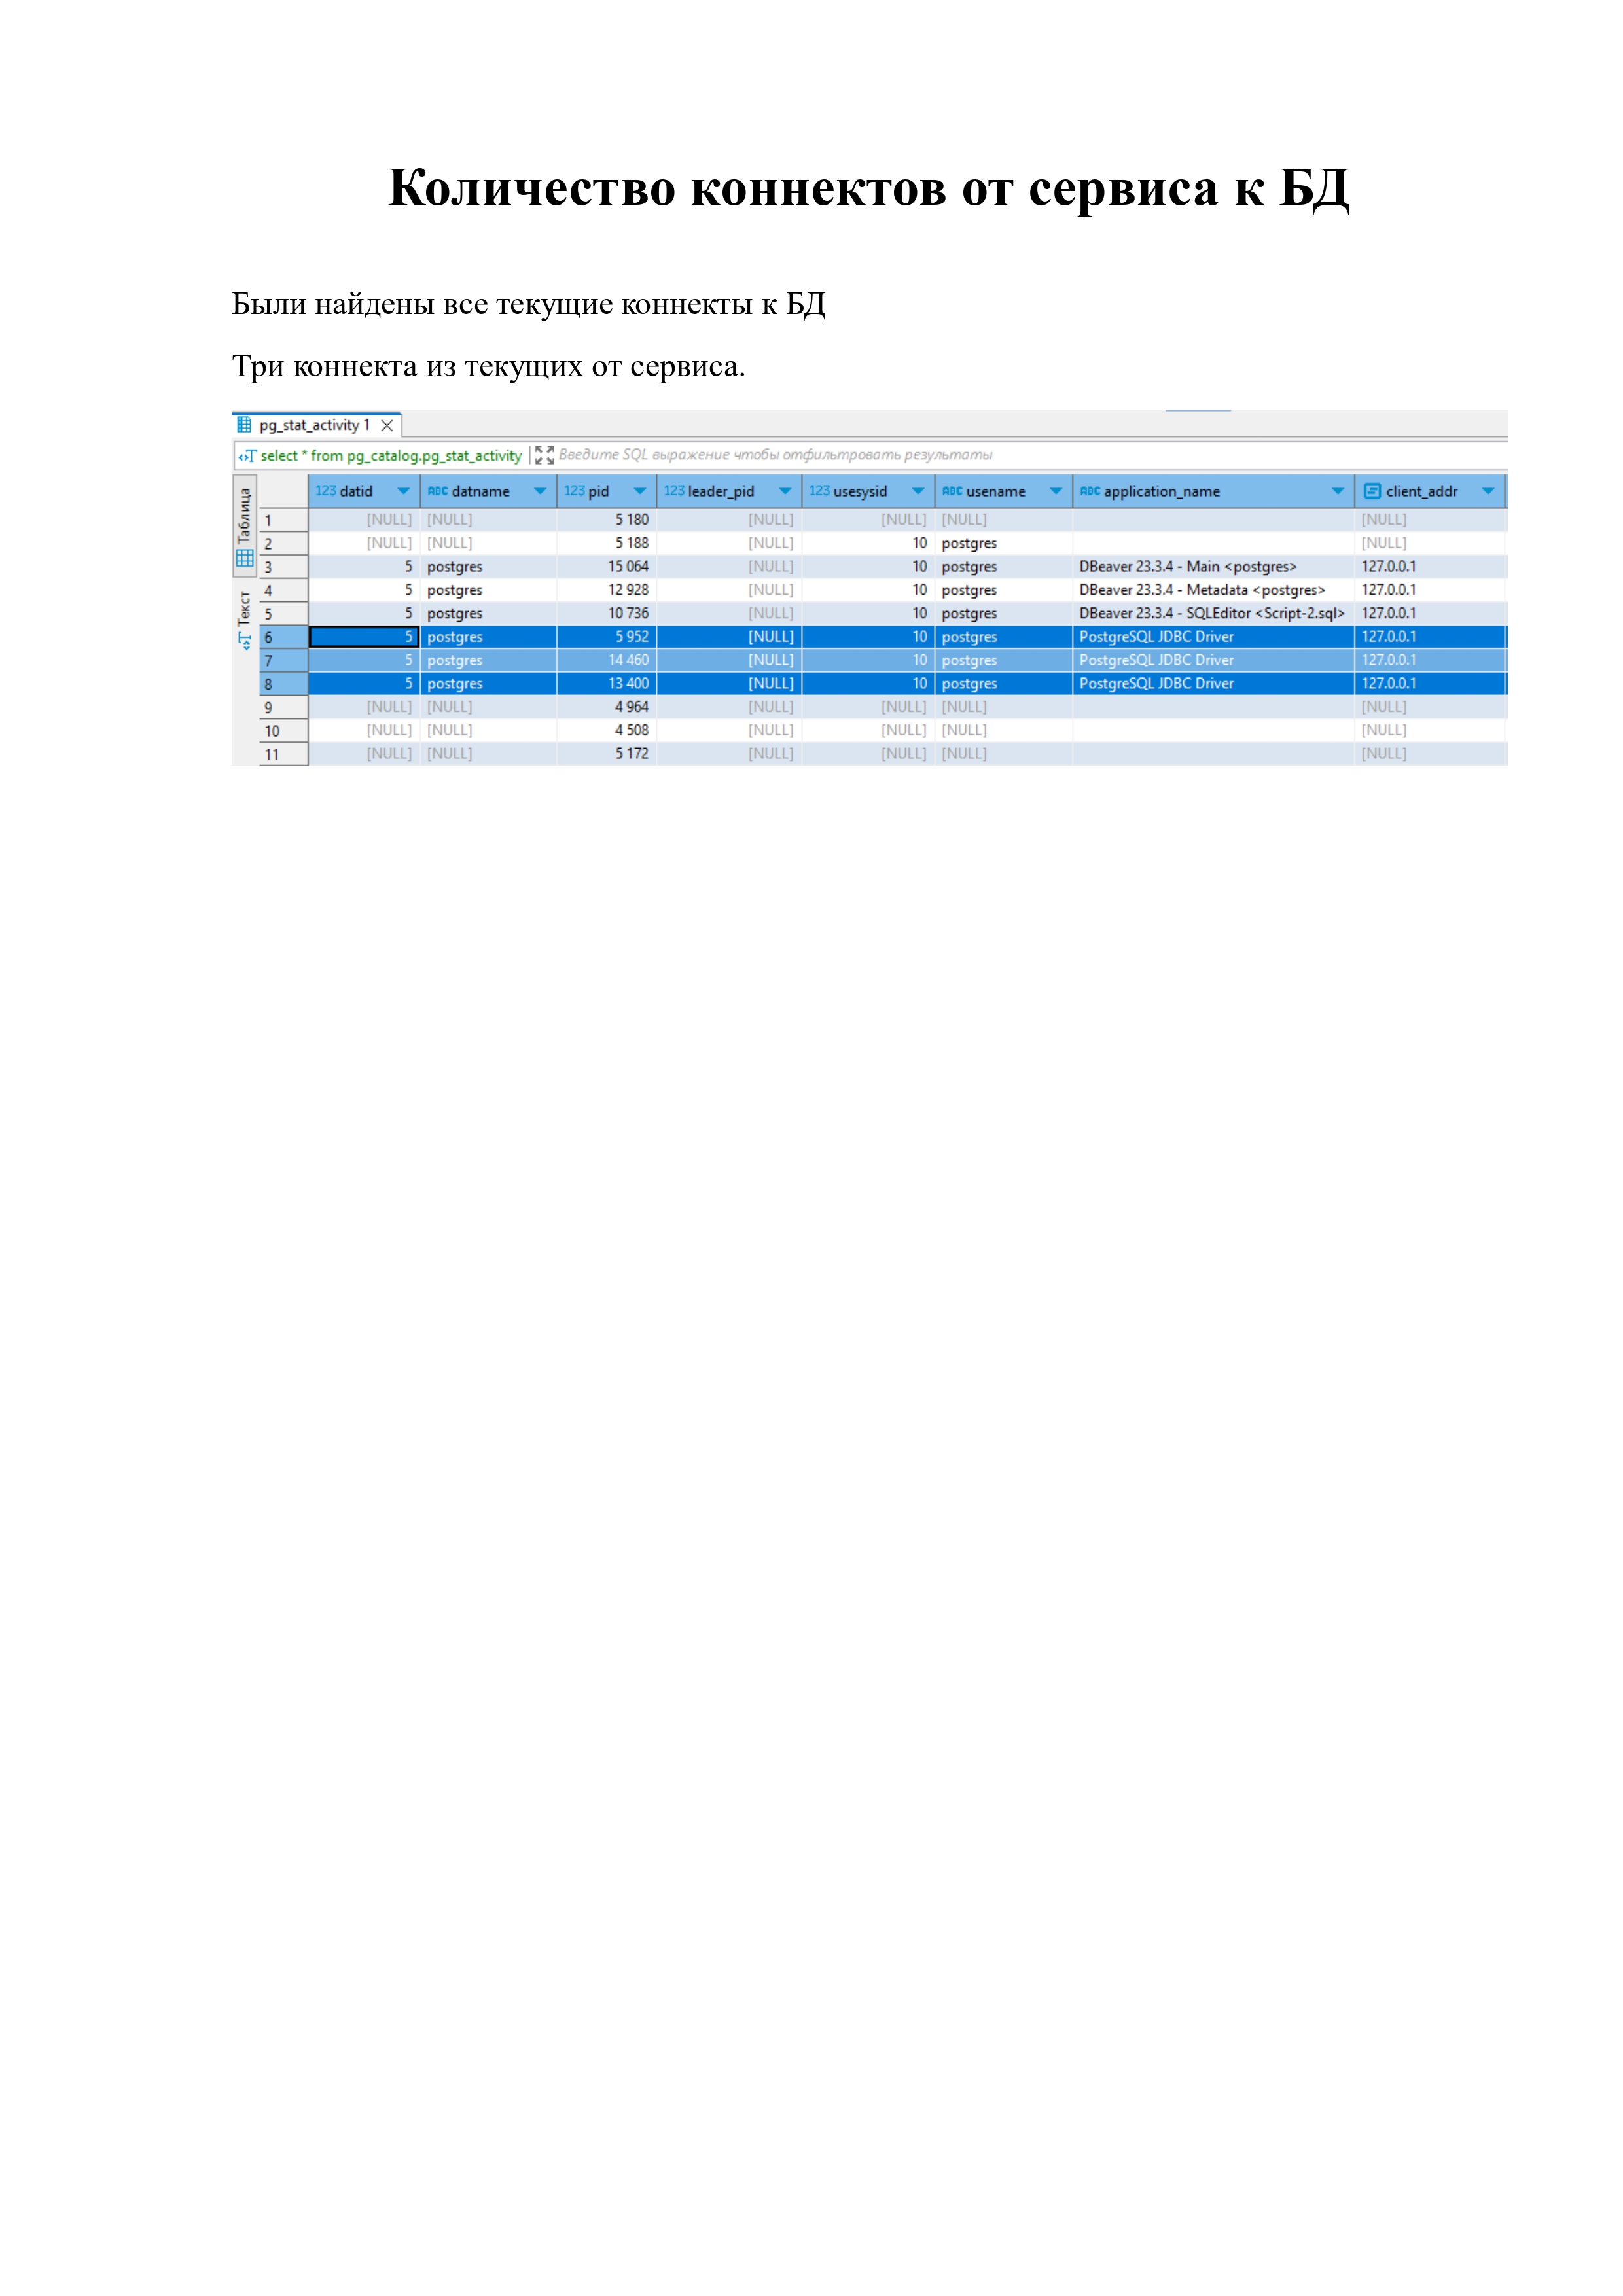Click the filter panel expand icon

[x=544, y=456]
